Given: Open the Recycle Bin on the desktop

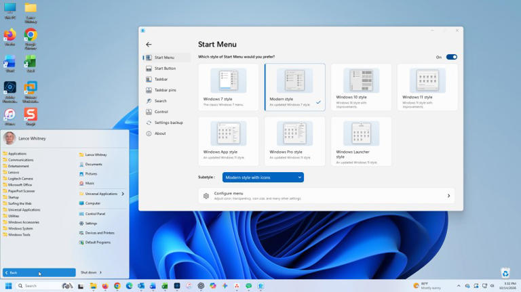Looking at the screenshot, I should tap(505, 273).
